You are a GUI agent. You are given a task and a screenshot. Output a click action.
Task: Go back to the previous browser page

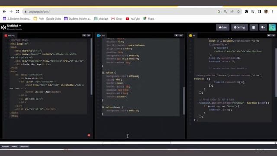[x=4, y=12]
